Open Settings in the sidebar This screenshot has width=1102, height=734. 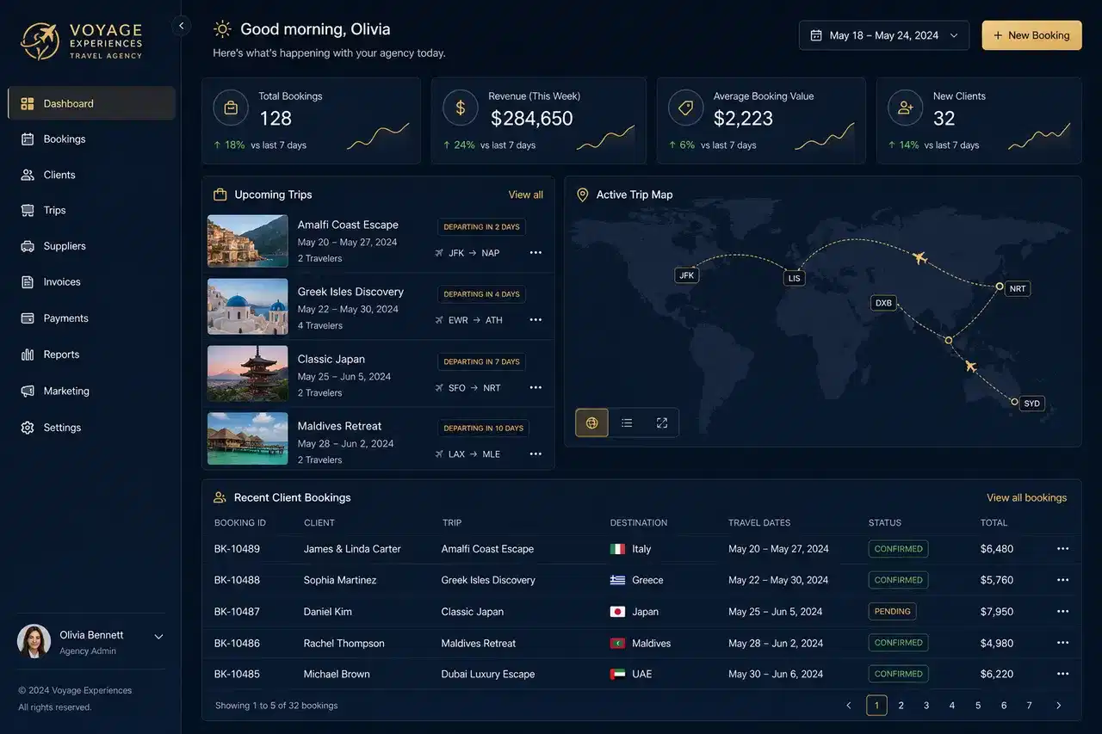pyautogui.click(x=91, y=428)
